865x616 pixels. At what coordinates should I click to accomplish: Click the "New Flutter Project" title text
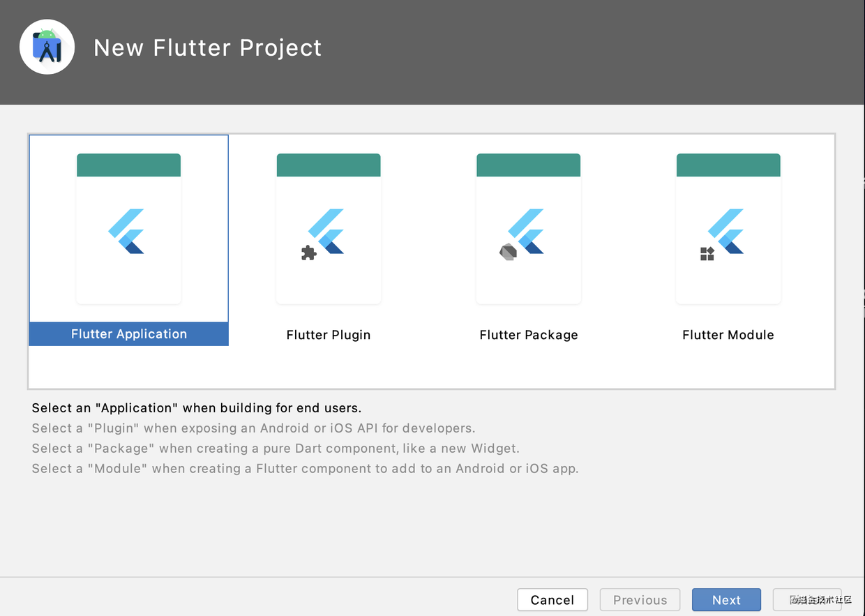pos(208,47)
